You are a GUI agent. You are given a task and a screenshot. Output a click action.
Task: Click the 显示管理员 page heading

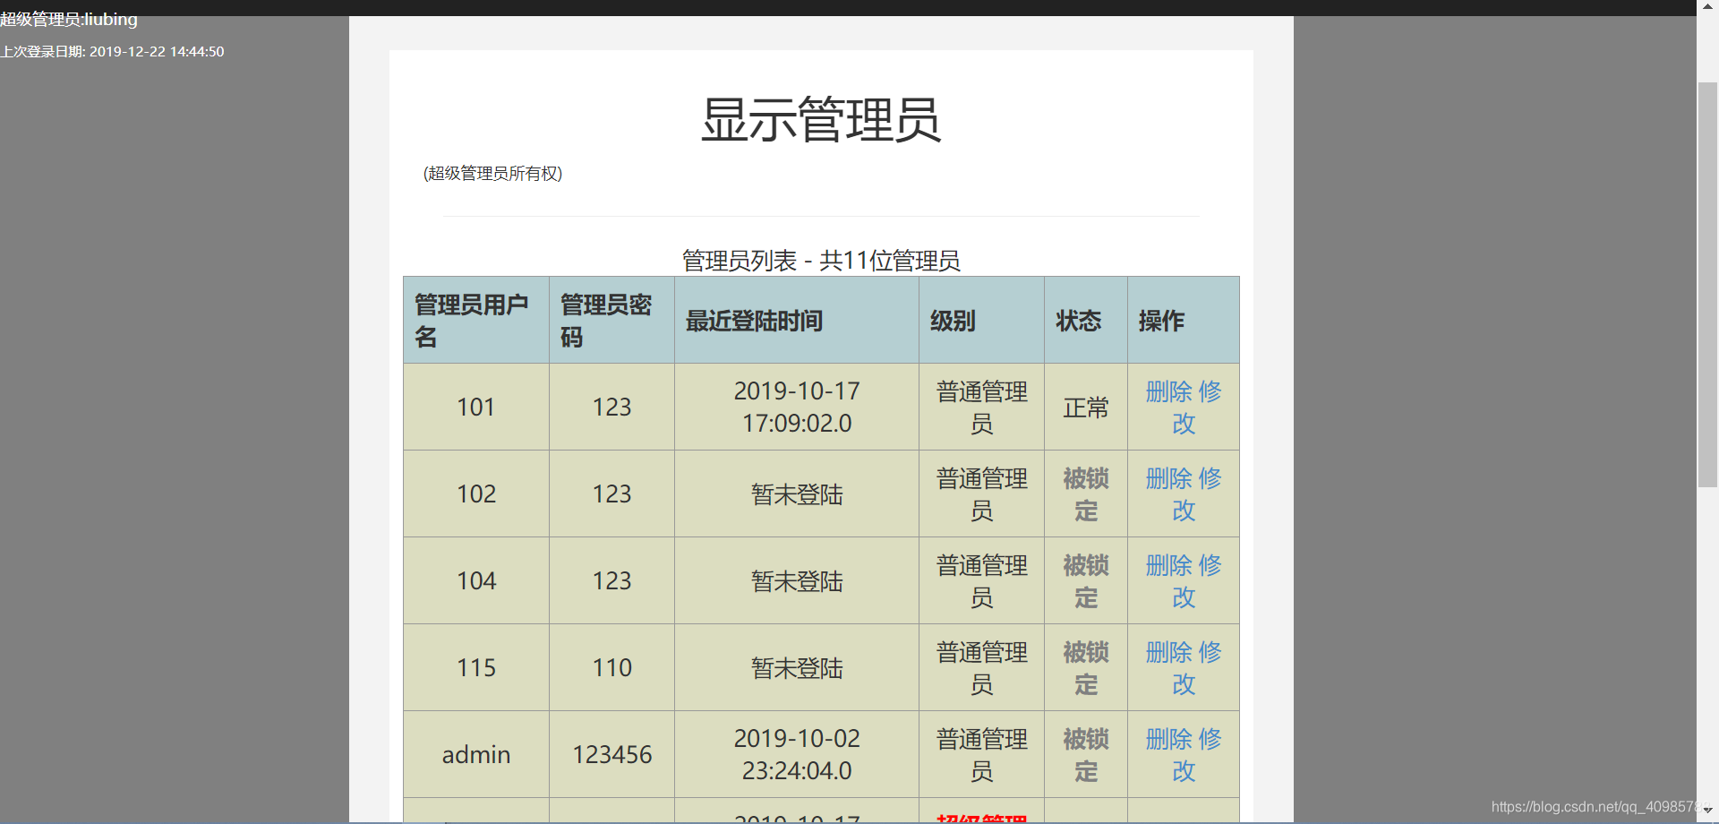tap(821, 119)
